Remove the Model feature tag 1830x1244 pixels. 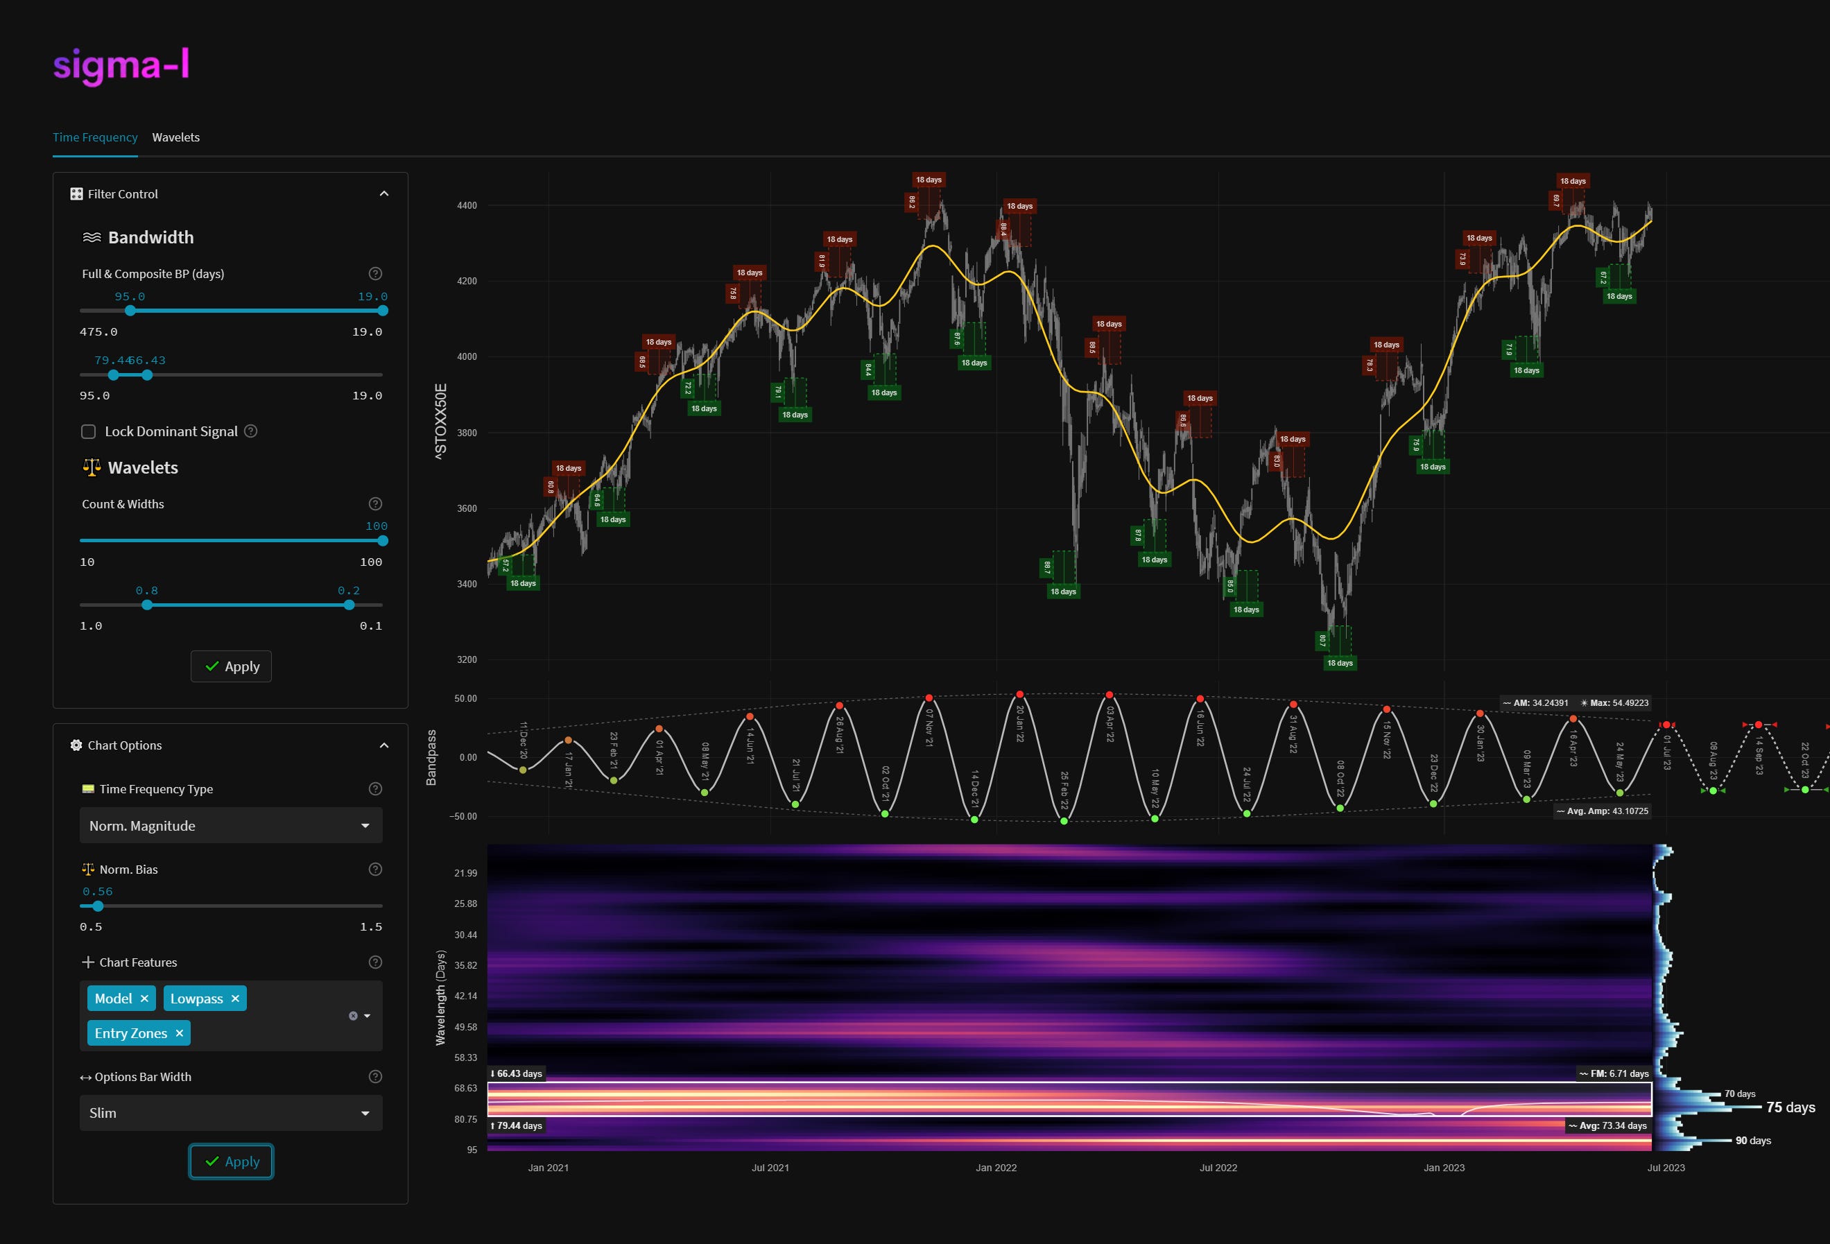pos(144,999)
